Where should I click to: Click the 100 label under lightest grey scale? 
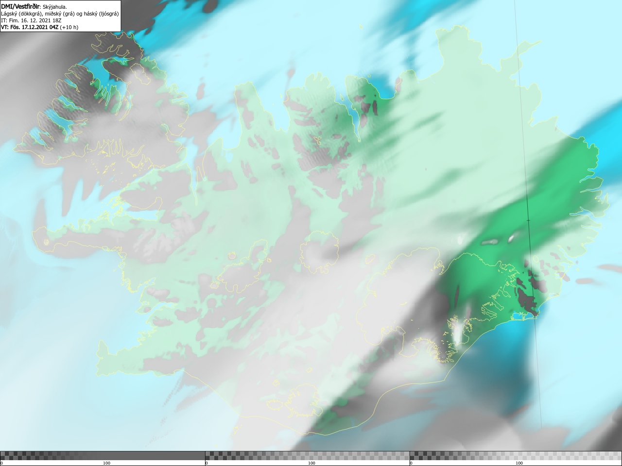point(519,463)
